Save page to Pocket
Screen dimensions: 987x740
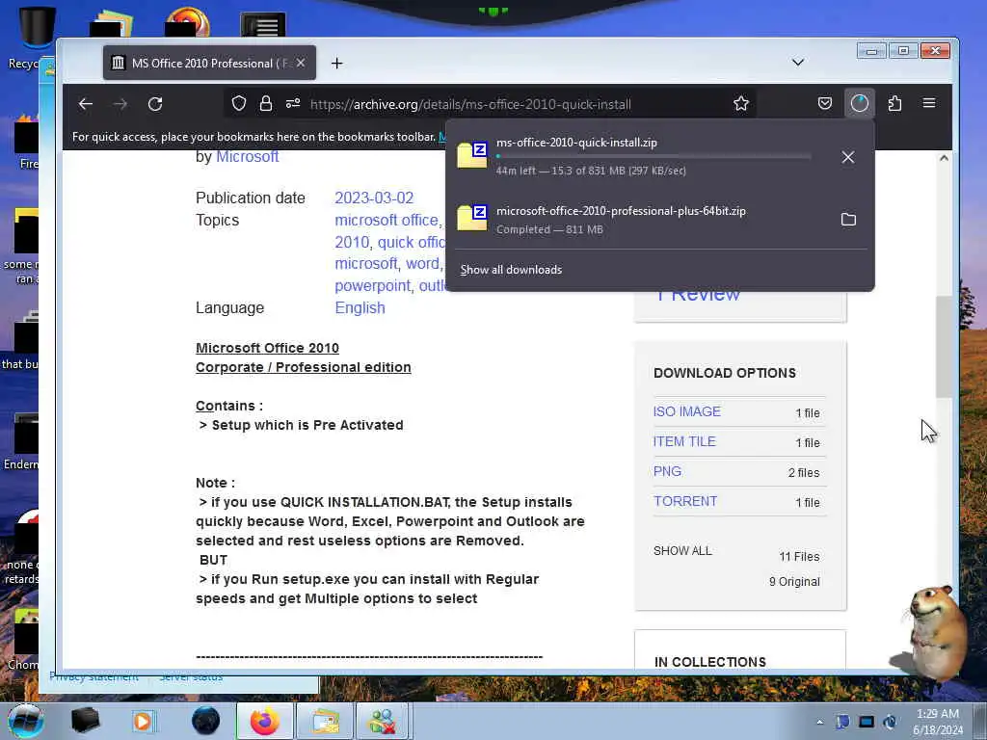pyautogui.click(x=825, y=103)
